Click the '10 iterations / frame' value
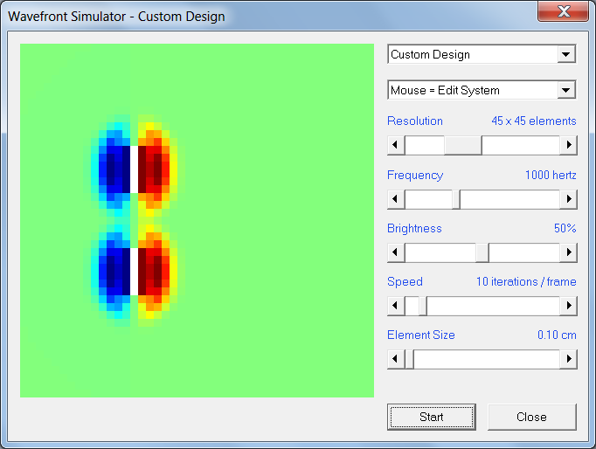Screen dimensions: 596x449 (526, 281)
